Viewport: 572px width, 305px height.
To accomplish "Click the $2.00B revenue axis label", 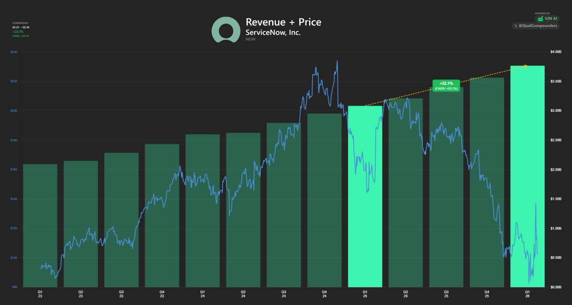I will [557, 169].
